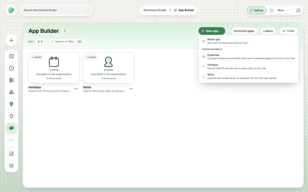Choose the Skills example from menu

click(x=248, y=76)
